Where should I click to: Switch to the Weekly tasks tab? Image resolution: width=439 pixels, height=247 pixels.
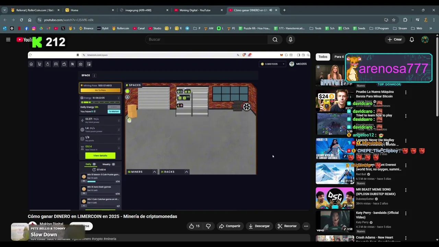coord(108,164)
